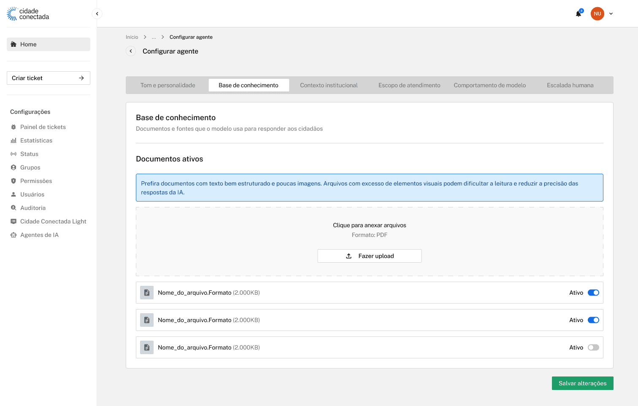Turn on the switched-off Ativo document toggle
This screenshot has width=638, height=406.
tap(593, 347)
